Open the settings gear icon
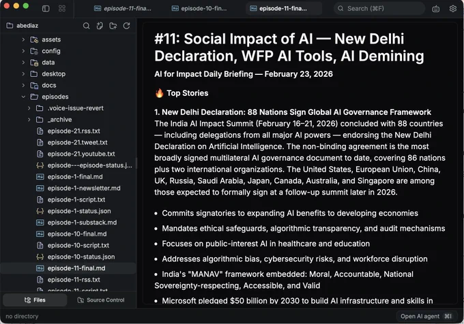This screenshot has height=324, width=464. [453, 9]
